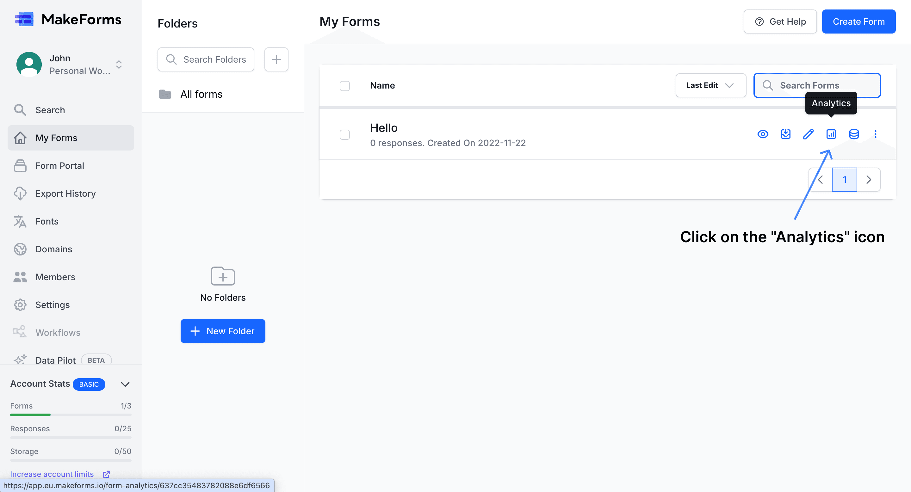Click the empty folder plus icon above No Folders
This screenshot has height=492, width=911.
223,276
